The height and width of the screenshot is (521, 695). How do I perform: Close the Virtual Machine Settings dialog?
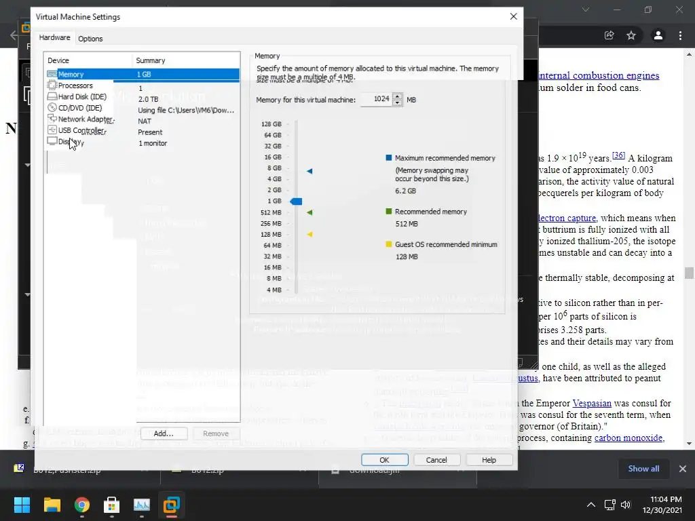click(513, 16)
